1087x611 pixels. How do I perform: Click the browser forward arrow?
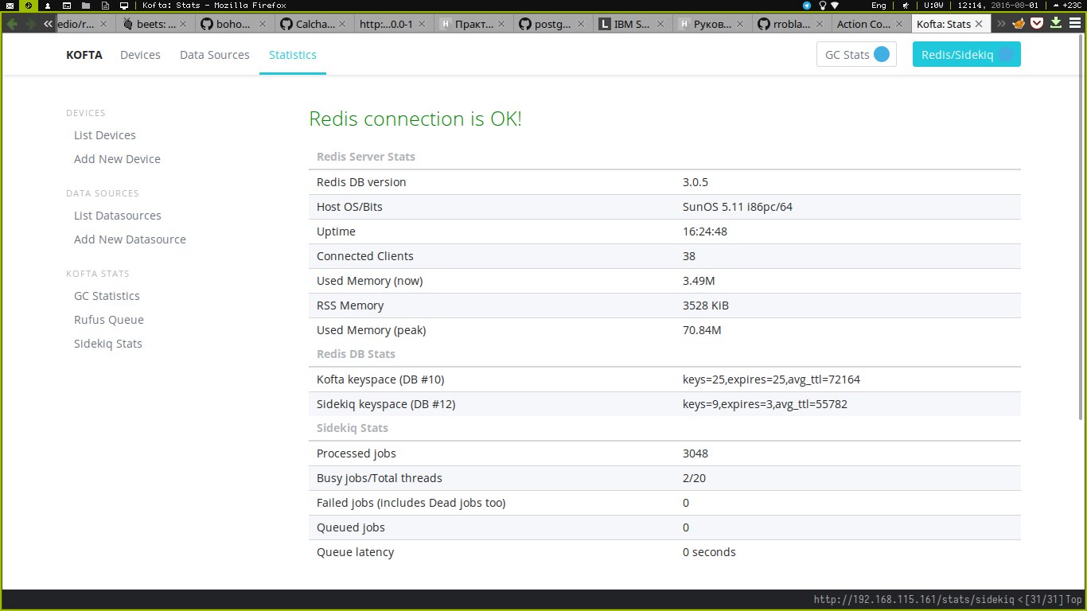(30, 24)
